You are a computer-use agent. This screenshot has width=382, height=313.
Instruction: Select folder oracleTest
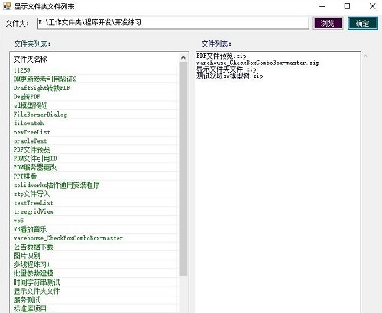pyautogui.click(x=94, y=141)
